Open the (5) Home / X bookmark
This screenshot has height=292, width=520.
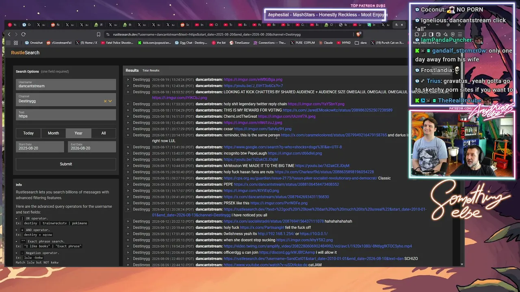pyautogui.click(x=87, y=43)
